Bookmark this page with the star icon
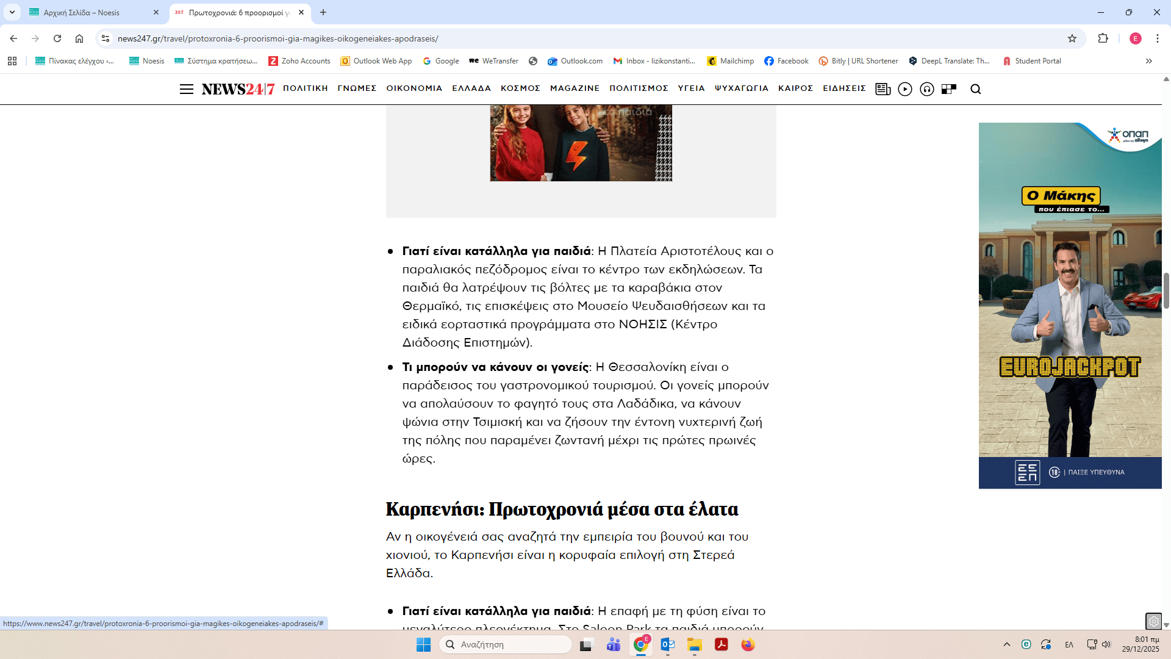1171x659 pixels. click(x=1072, y=38)
